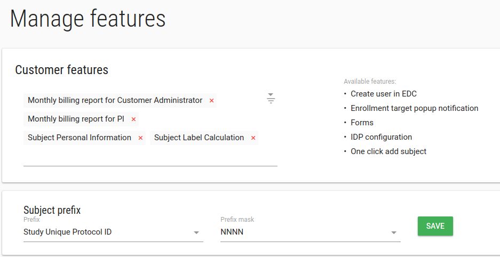Click Enrollment target popup notification feature
The height and width of the screenshot is (257, 500).
click(414, 108)
